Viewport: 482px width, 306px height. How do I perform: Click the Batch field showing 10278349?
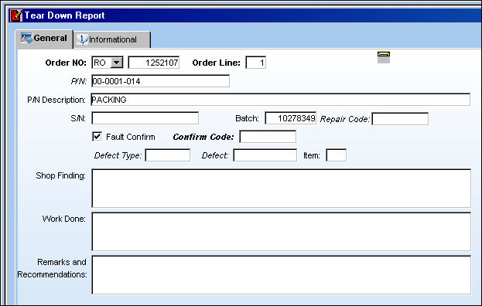pos(291,118)
